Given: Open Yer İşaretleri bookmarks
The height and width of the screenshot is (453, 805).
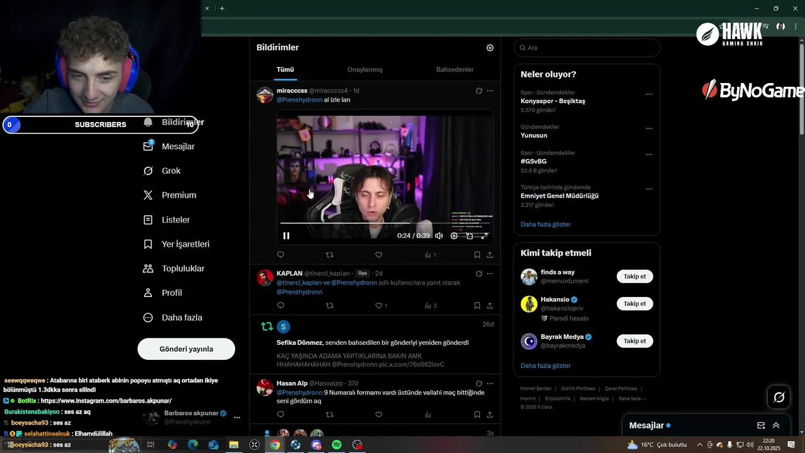Looking at the screenshot, I should (x=176, y=244).
